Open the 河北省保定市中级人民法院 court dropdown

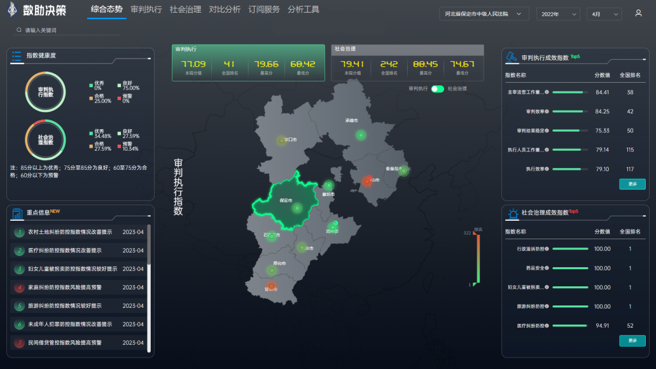pos(484,14)
